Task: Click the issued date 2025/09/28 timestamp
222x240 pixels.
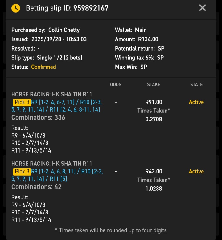Action: [x=59, y=39]
